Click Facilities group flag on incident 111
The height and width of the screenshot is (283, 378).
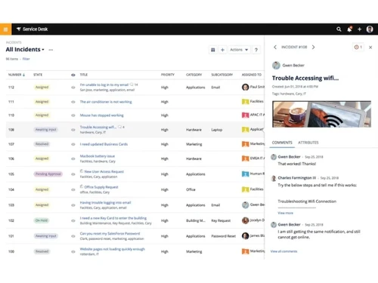pyautogui.click(x=245, y=102)
